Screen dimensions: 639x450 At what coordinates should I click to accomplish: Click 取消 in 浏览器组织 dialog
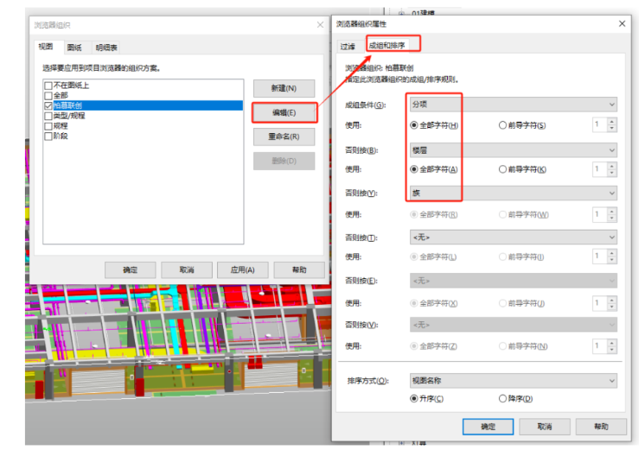click(x=187, y=269)
